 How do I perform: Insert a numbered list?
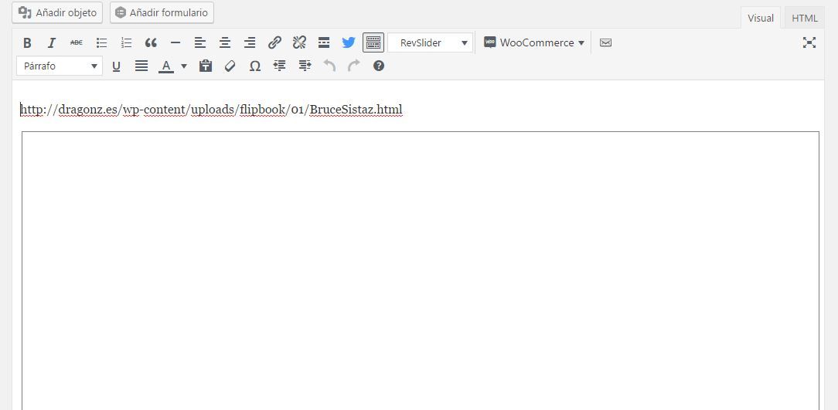pyautogui.click(x=126, y=42)
